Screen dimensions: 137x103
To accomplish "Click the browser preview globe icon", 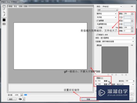I will 20,99.
